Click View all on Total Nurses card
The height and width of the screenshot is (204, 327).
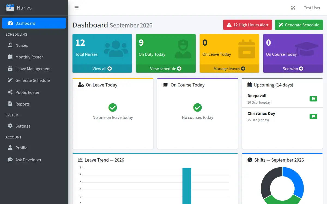pos(102,69)
